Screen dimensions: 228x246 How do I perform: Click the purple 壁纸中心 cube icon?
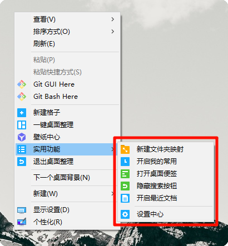(x=22, y=137)
